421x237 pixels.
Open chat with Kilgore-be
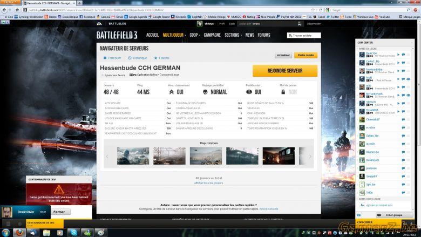pyautogui.click(x=403, y=152)
